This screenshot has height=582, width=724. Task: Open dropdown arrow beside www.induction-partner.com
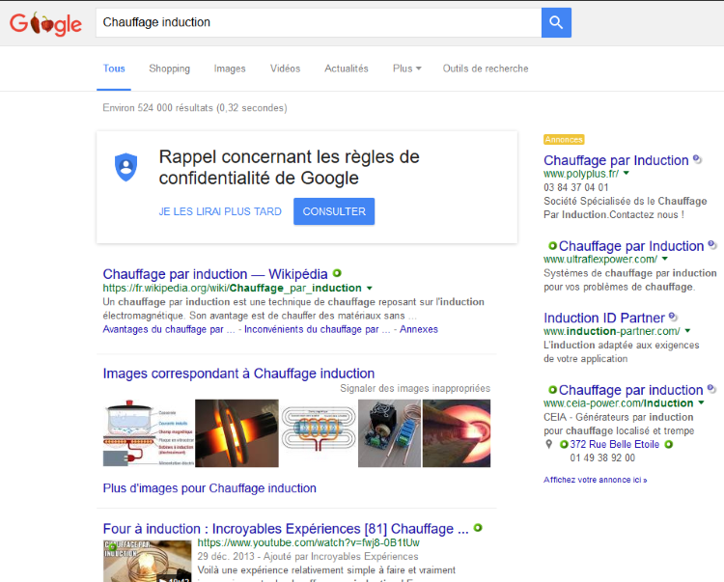tap(687, 331)
